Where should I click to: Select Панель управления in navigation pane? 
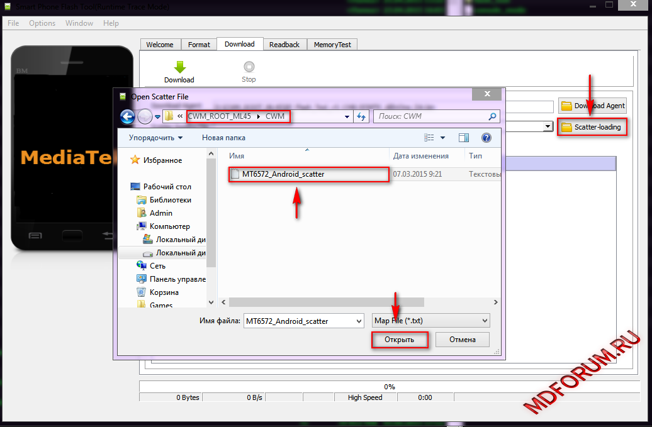177,279
